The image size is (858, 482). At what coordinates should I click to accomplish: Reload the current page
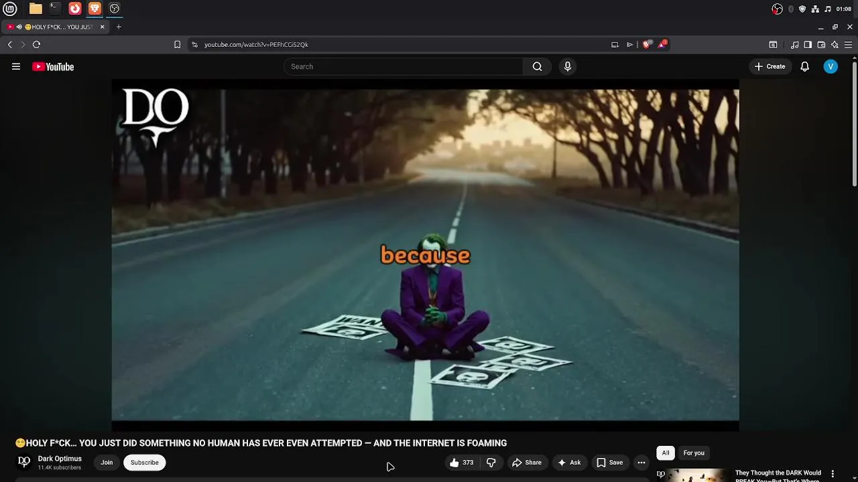(x=36, y=44)
